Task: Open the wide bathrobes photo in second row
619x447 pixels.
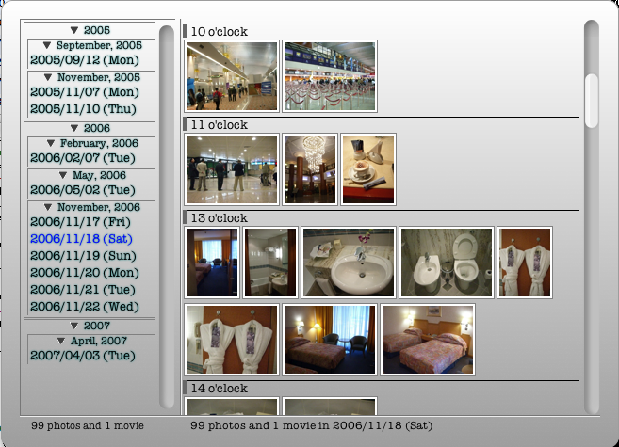Action: pos(232,340)
